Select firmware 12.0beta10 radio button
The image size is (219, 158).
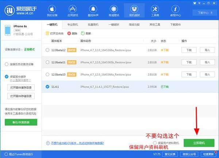click(x=47, y=74)
